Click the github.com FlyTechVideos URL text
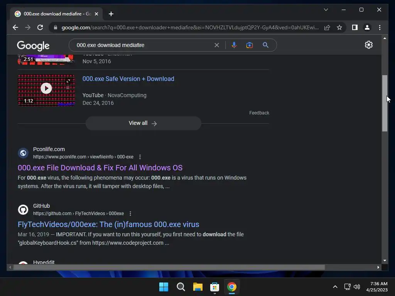This screenshot has height=296, width=395. 78,214
